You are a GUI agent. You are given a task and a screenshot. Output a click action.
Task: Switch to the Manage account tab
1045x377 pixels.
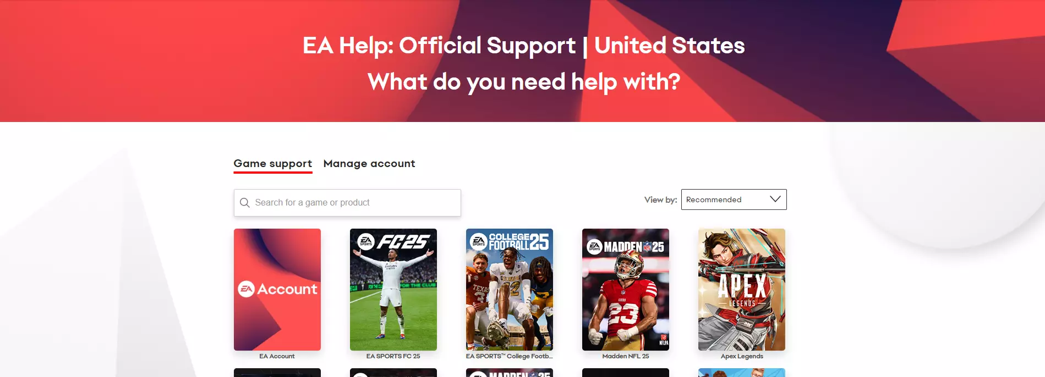369,164
